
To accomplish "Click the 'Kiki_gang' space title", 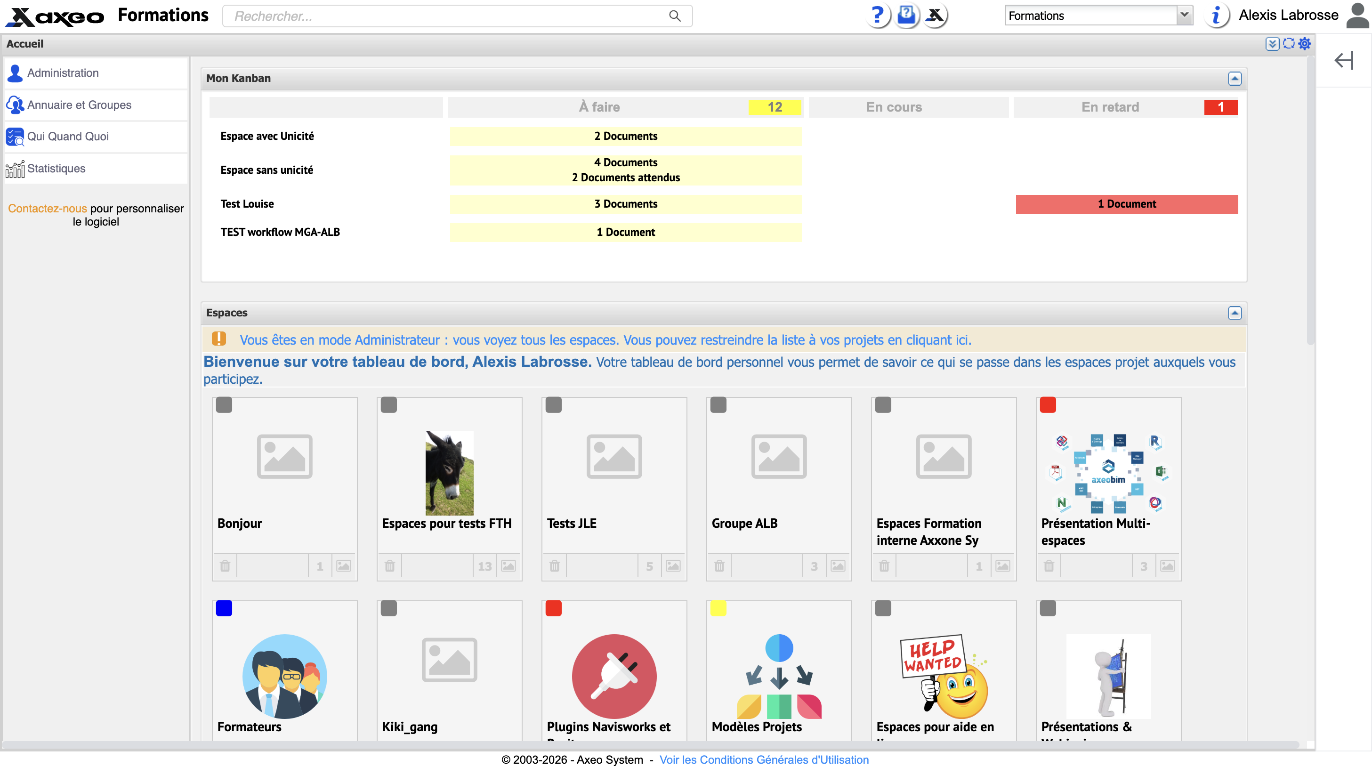I will coord(410,727).
